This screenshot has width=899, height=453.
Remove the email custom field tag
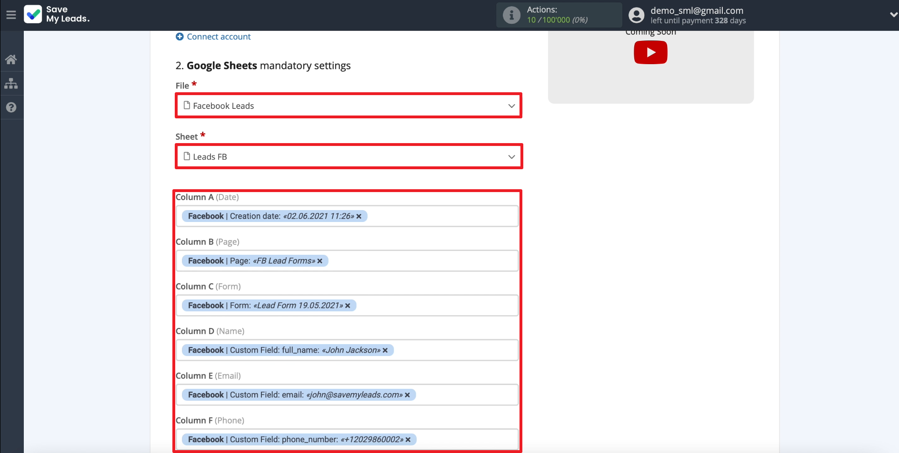[407, 395]
